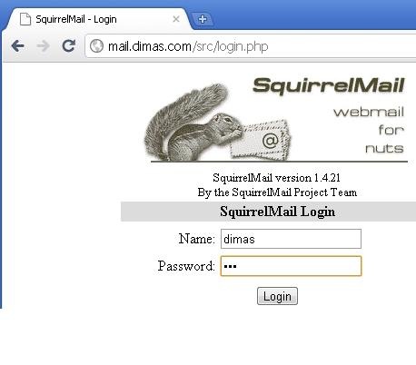Open a new tab with the plus button

203,19
